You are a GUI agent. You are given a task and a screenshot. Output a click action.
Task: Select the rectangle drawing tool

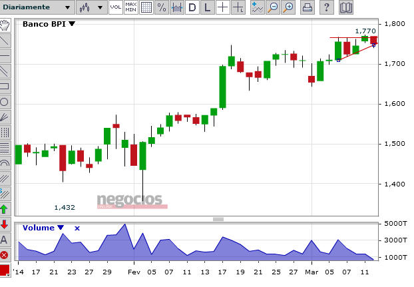tap(5, 87)
